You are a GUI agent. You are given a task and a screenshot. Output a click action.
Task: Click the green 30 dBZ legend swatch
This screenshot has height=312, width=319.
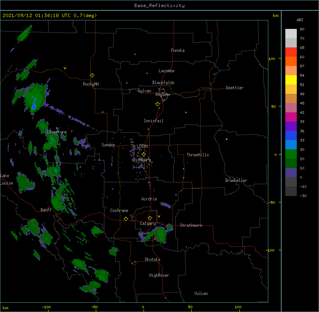(291, 154)
